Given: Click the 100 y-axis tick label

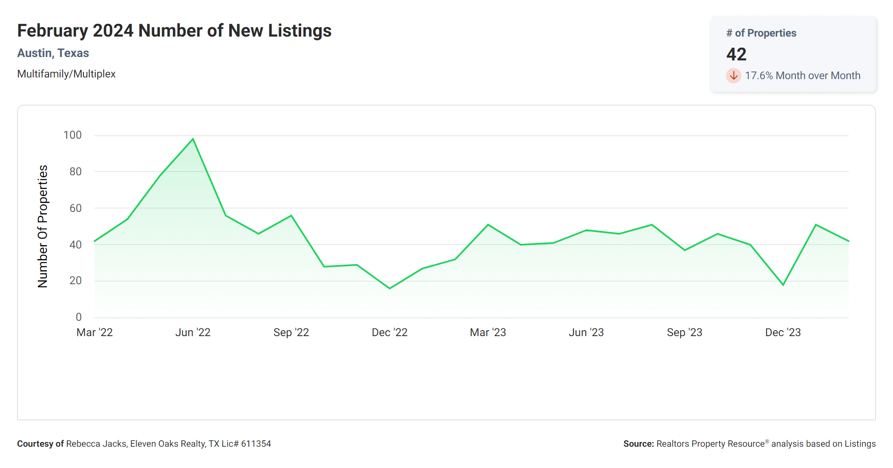Looking at the screenshot, I should pyautogui.click(x=72, y=135).
